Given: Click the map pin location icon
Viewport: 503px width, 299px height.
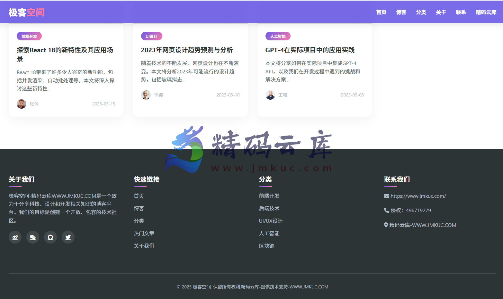Looking at the screenshot, I should [386, 225].
